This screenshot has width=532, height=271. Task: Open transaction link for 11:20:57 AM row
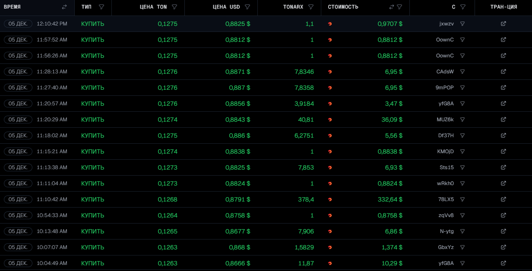[503, 104]
